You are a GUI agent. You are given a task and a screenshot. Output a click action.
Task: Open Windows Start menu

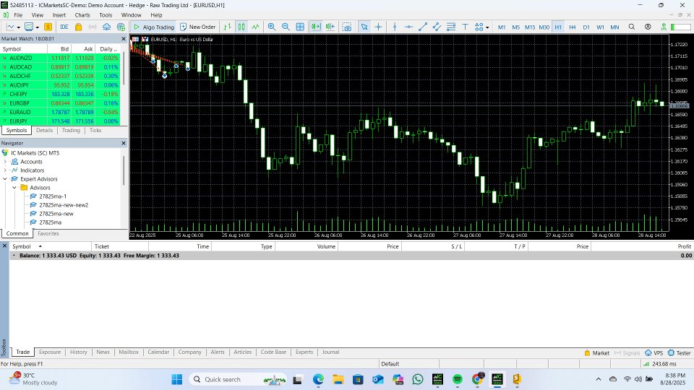coord(176,379)
